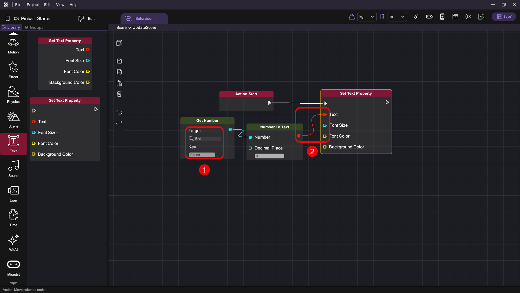The width and height of the screenshot is (520, 293).
Task: Open the Sound library category
Action: [13, 169]
